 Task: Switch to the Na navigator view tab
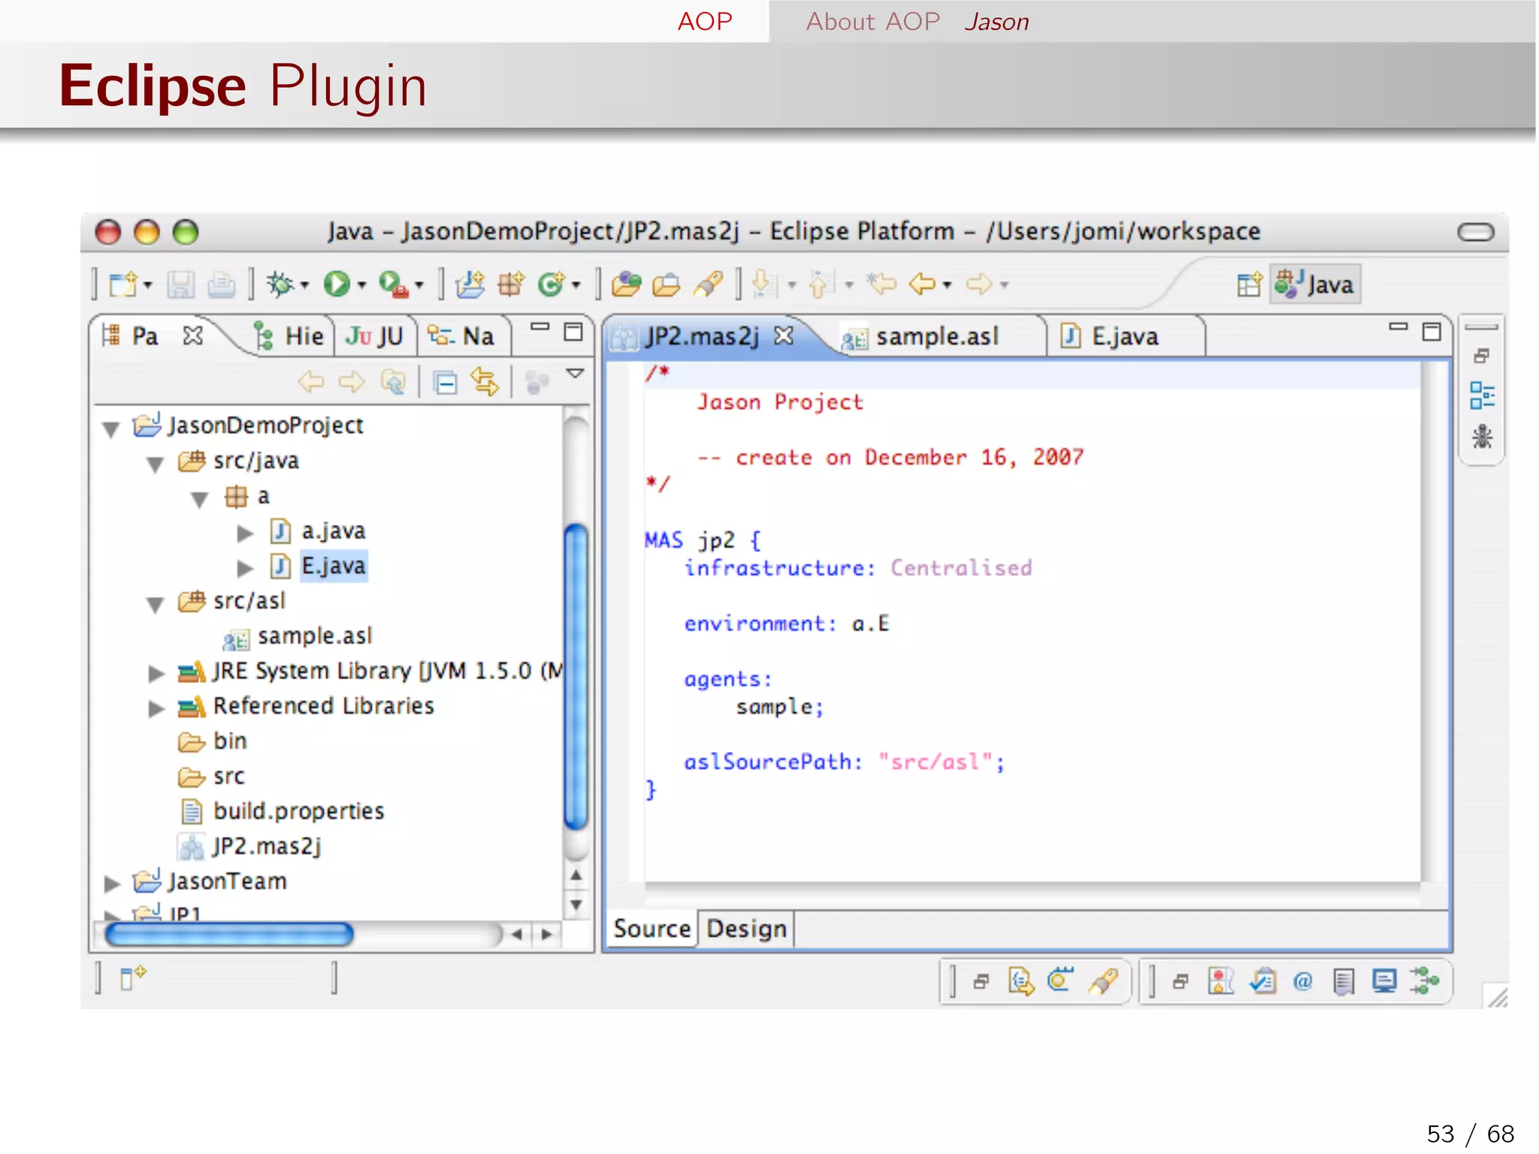tap(461, 337)
